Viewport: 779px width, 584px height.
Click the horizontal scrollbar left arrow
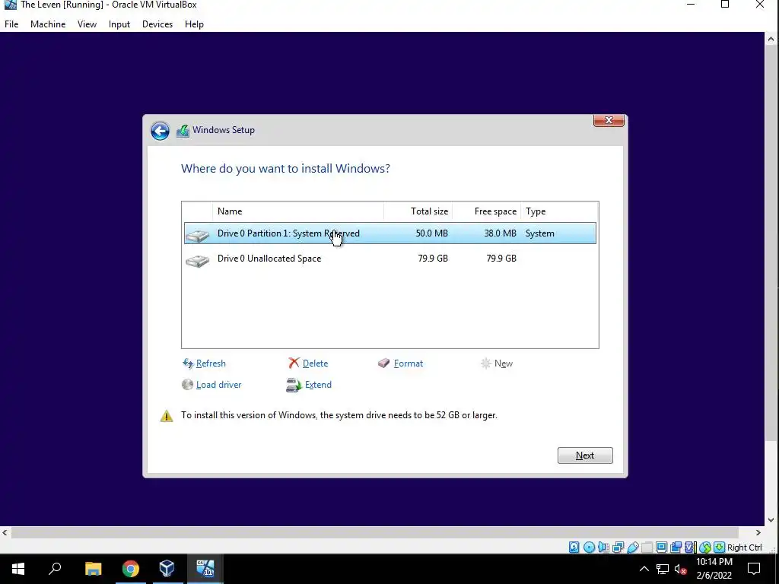point(5,532)
